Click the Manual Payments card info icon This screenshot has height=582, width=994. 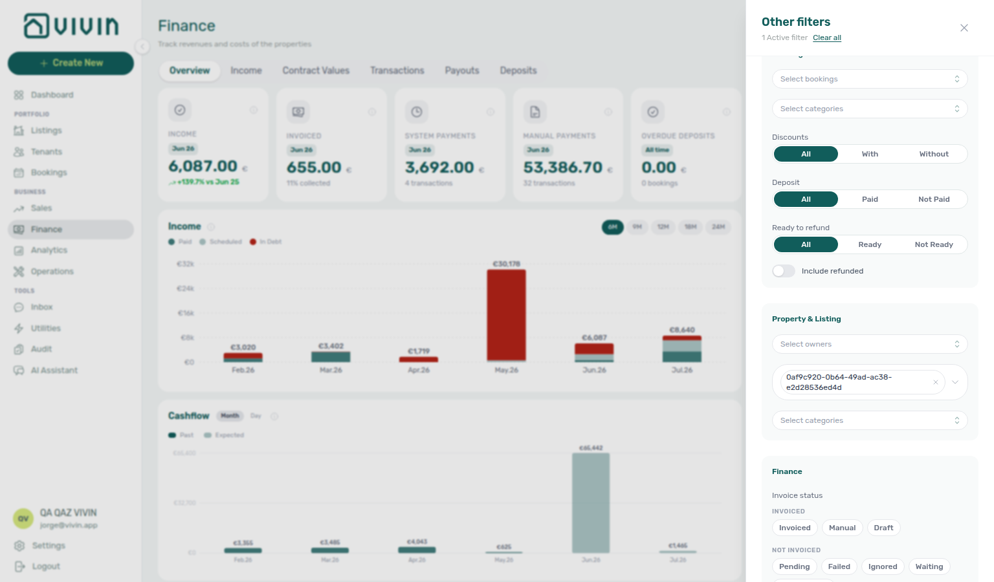pyautogui.click(x=608, y=112)
